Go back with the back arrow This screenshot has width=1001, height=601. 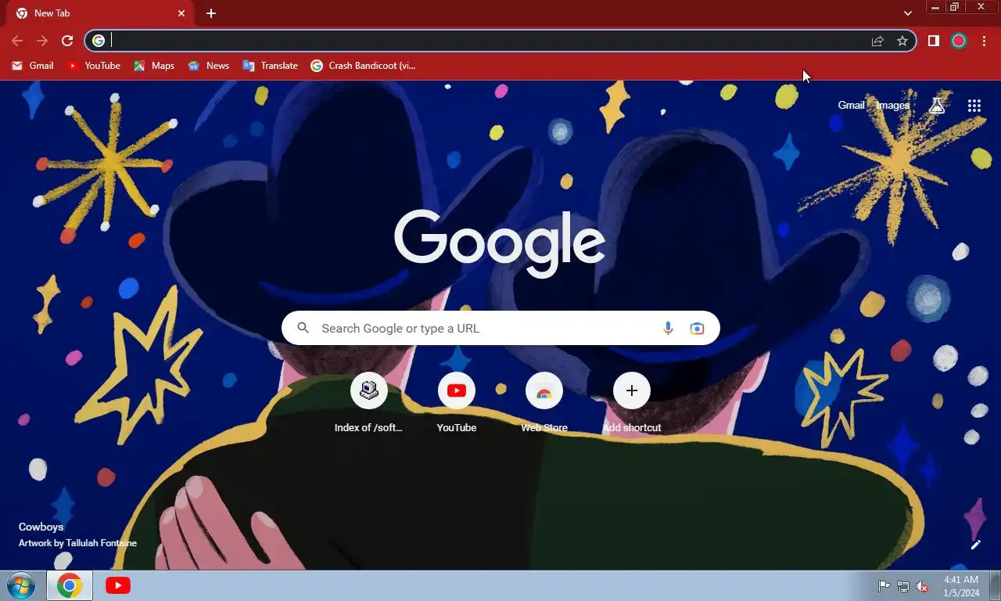click(17, 41)
